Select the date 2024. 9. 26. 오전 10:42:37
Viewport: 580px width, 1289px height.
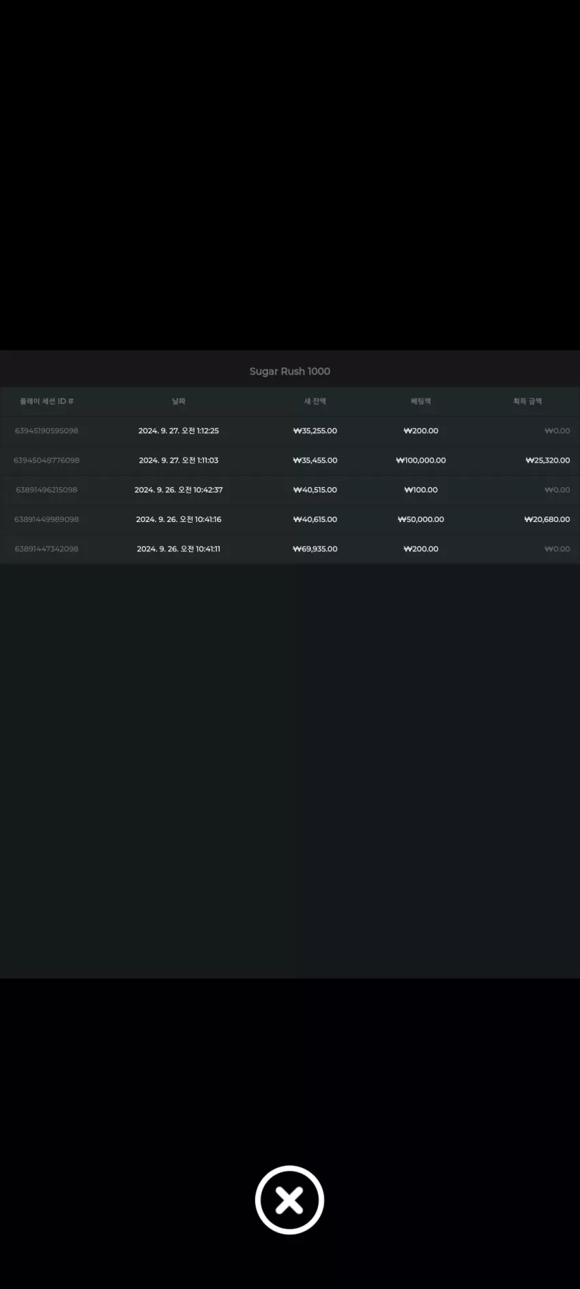point(179,490)
